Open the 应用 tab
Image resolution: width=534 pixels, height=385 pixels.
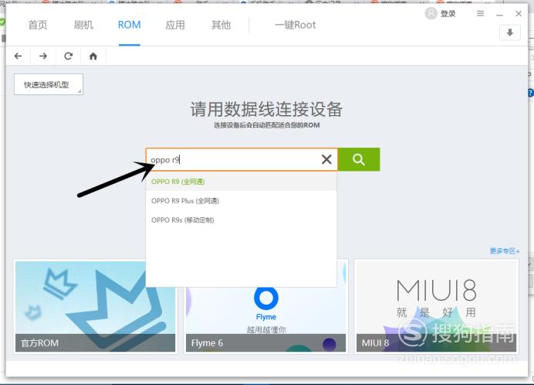(x=175, y=25)
